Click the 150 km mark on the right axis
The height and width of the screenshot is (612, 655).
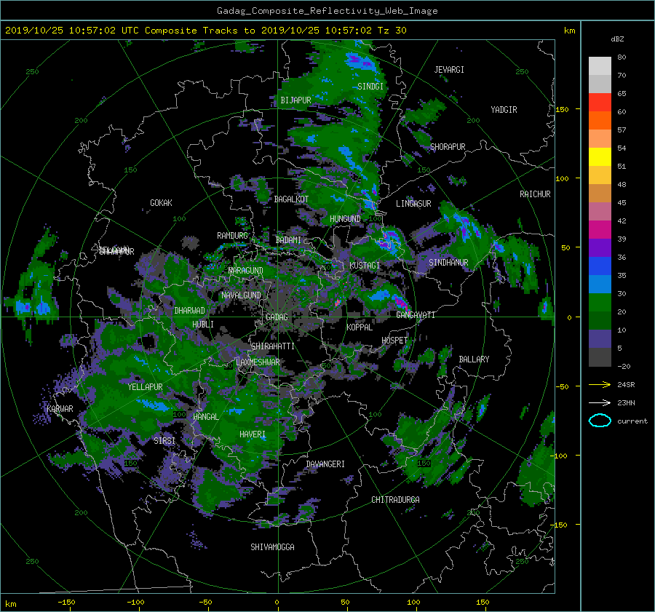tap(563, 109)
